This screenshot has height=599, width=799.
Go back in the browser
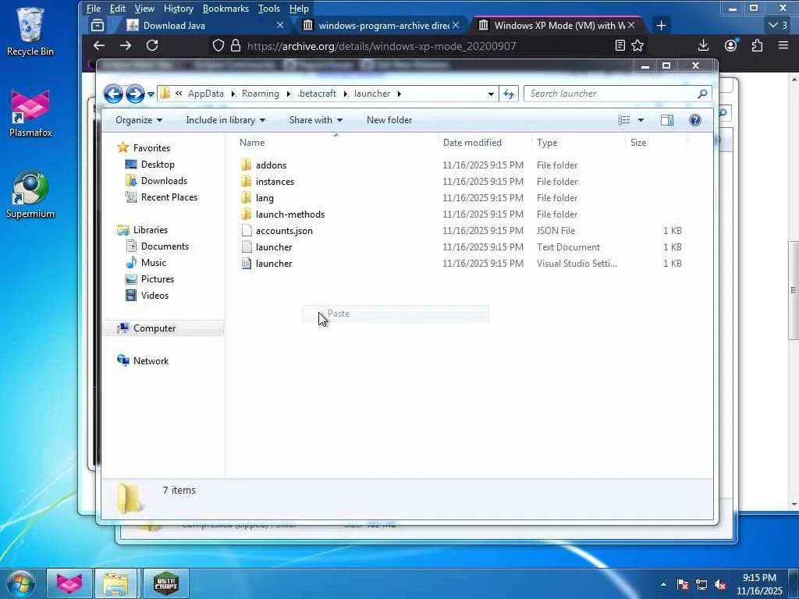tap(99, 46)
